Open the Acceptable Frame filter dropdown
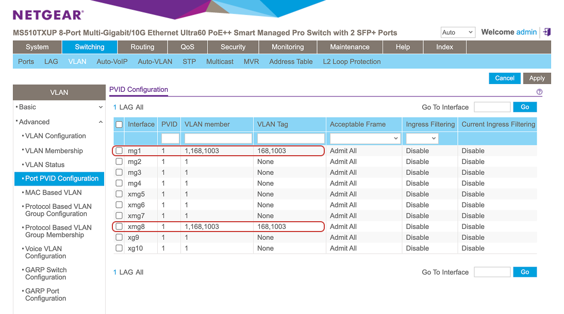 click(x=364, y=138)
